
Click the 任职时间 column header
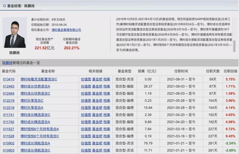pyautogui.click(x=181, y=71)
